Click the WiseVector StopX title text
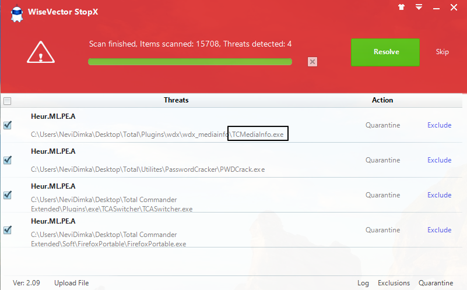 63,12
